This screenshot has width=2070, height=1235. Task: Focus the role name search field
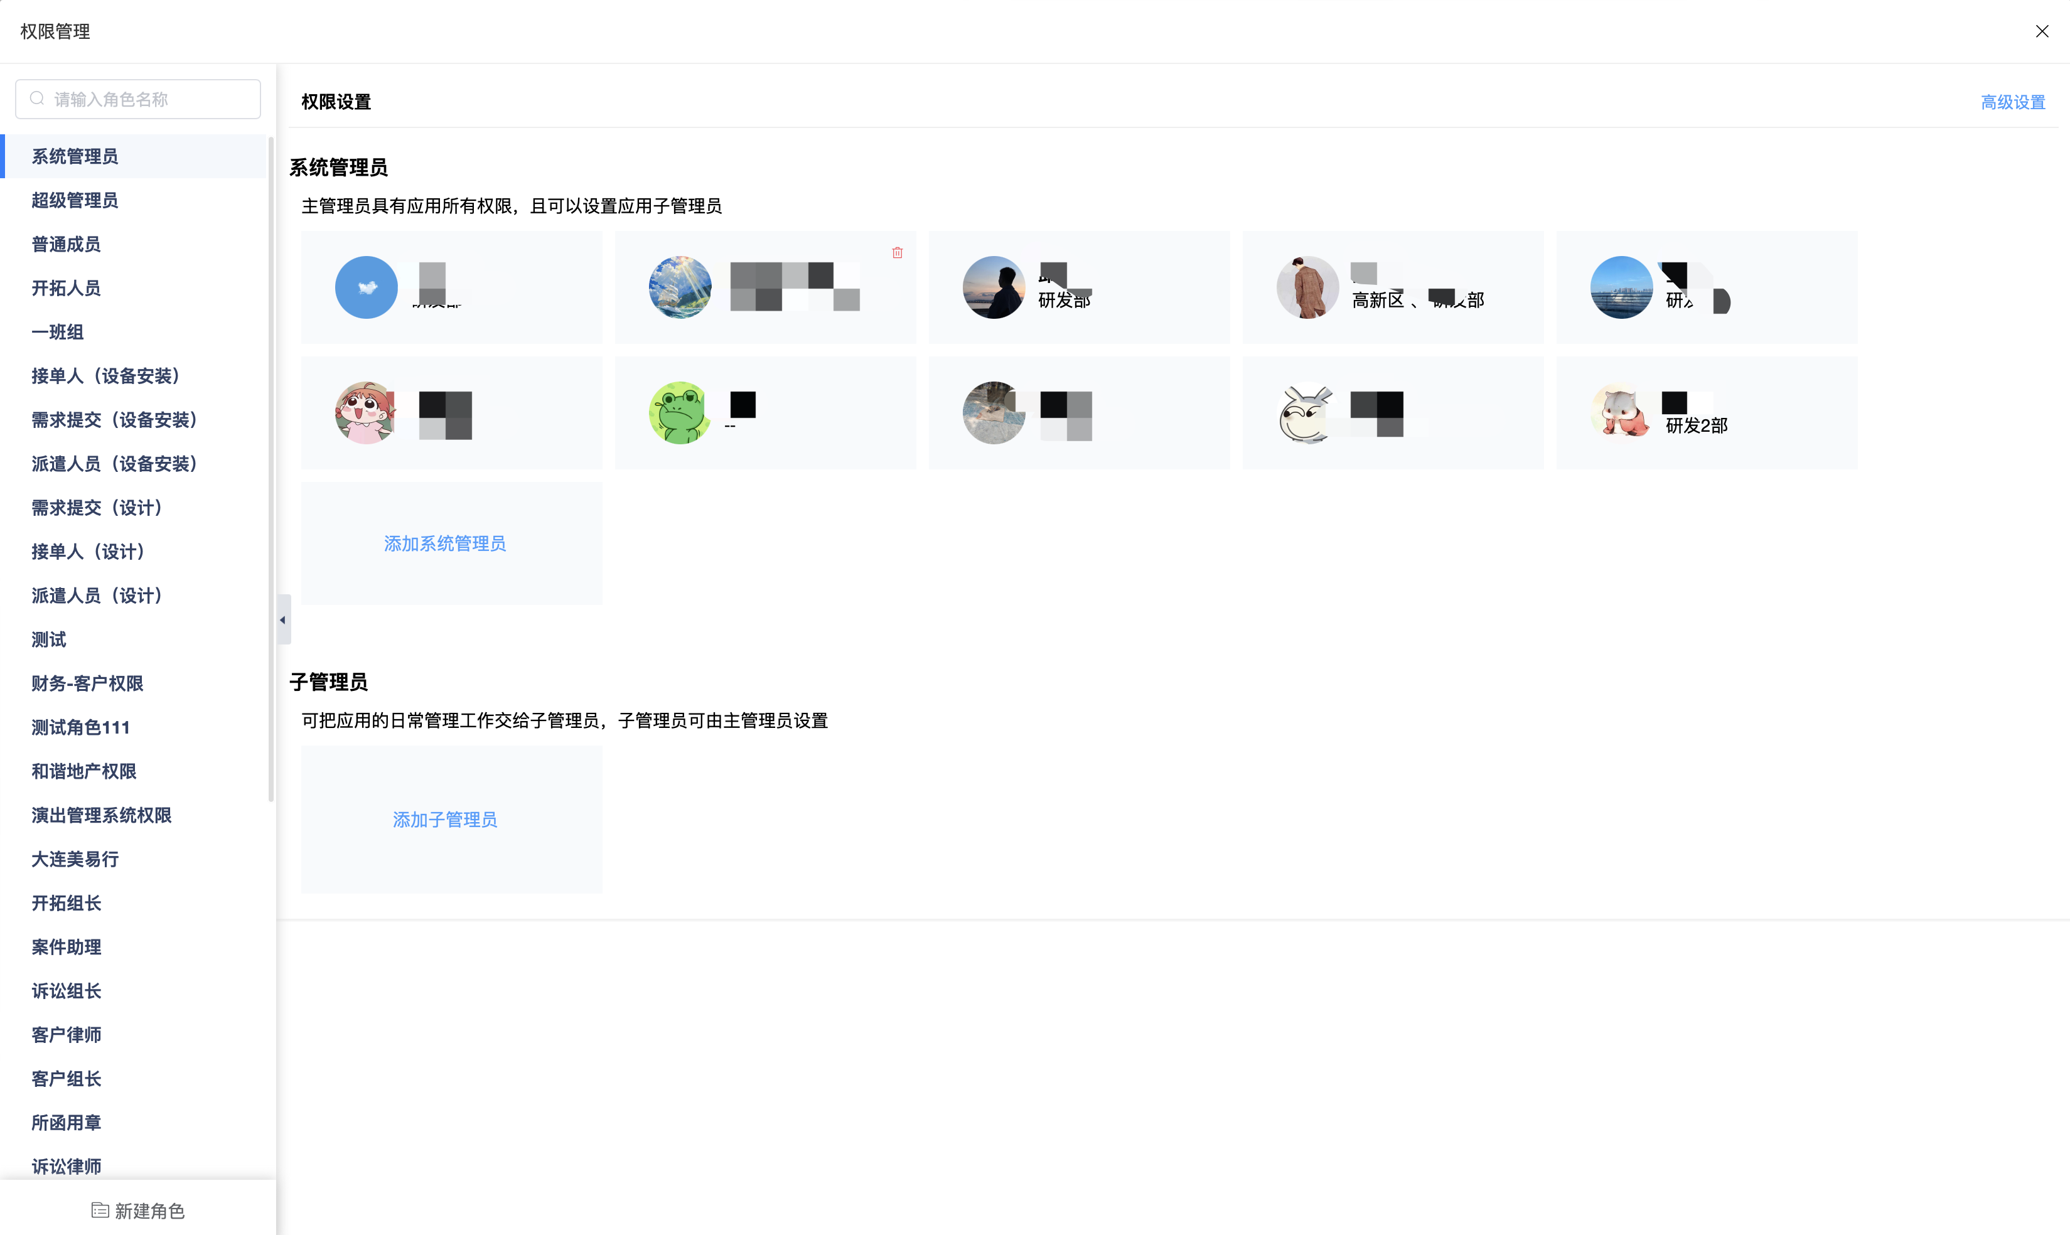pyautogui.click(x=150, y=99)
